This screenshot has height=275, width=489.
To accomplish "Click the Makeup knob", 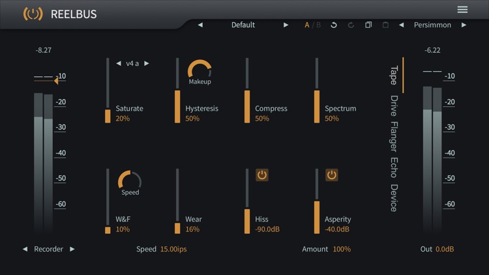I will click(200, 68).
